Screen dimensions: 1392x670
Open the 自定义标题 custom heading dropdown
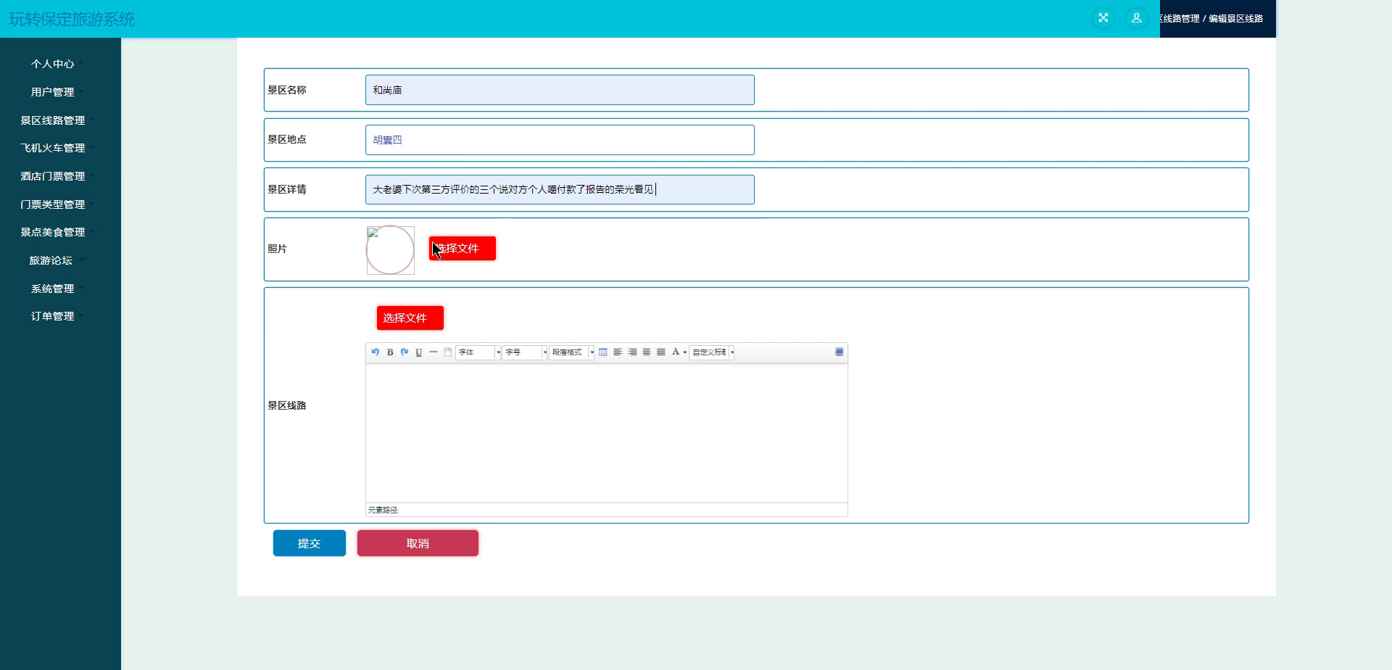pyautogui.click(x=712, y=352)
